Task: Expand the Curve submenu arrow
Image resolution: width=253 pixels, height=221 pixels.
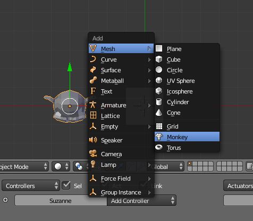Action: 149,59
